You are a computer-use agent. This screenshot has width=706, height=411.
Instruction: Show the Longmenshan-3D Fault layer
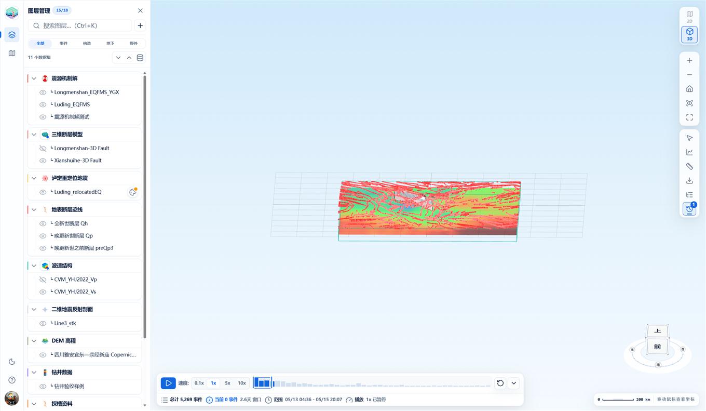coord(43,149)
